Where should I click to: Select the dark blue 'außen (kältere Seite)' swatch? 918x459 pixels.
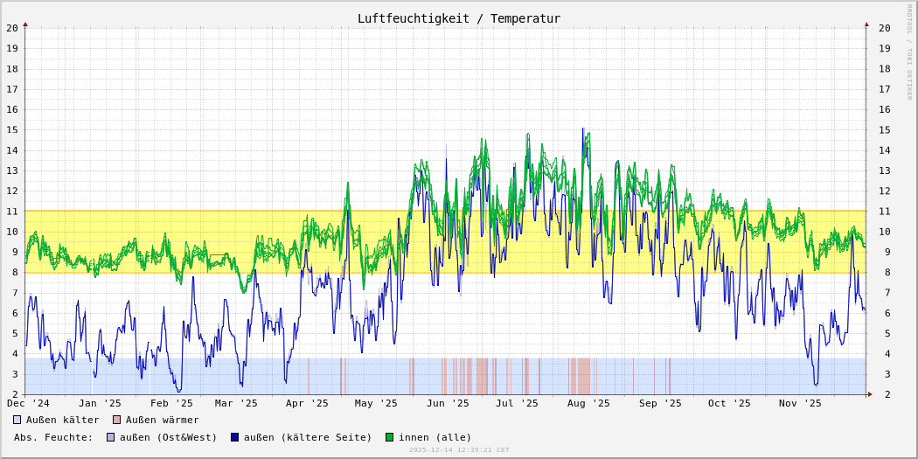pyautogui.click(x=235, y=437)
